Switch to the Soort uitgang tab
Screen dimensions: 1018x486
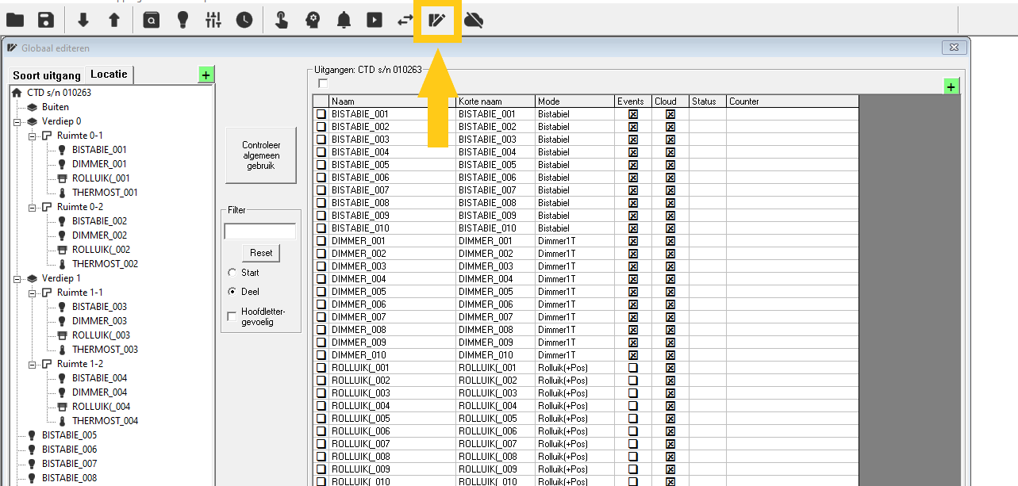47,75
